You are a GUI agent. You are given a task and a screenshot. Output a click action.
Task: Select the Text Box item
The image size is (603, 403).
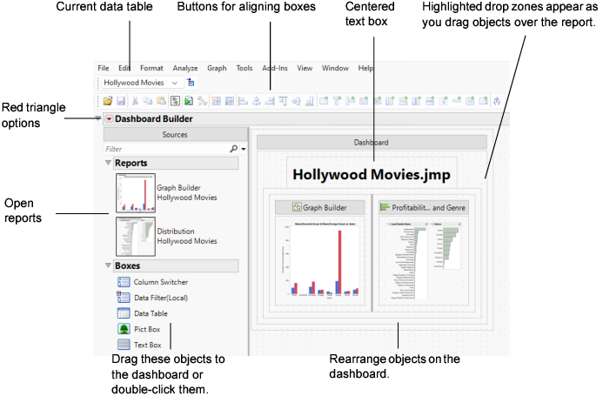coord(139,345)
